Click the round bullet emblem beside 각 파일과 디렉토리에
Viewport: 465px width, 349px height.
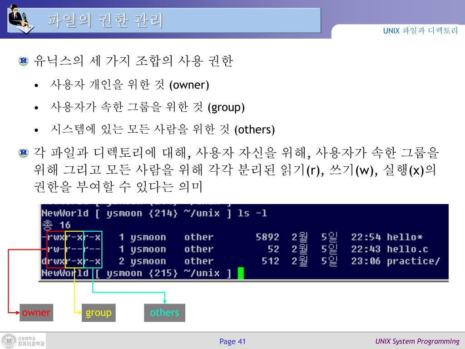click(24, 153)
